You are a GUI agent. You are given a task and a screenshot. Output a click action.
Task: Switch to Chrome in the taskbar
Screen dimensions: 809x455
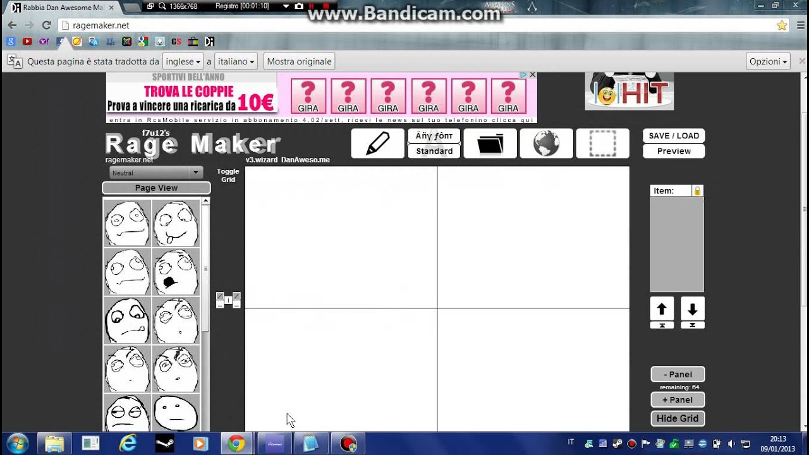(237, 444)
